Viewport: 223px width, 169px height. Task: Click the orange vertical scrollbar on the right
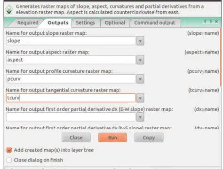221,57
